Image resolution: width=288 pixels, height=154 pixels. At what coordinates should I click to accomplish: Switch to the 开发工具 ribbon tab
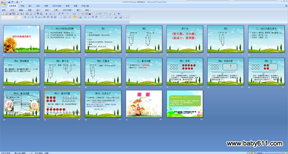[85, 6]
